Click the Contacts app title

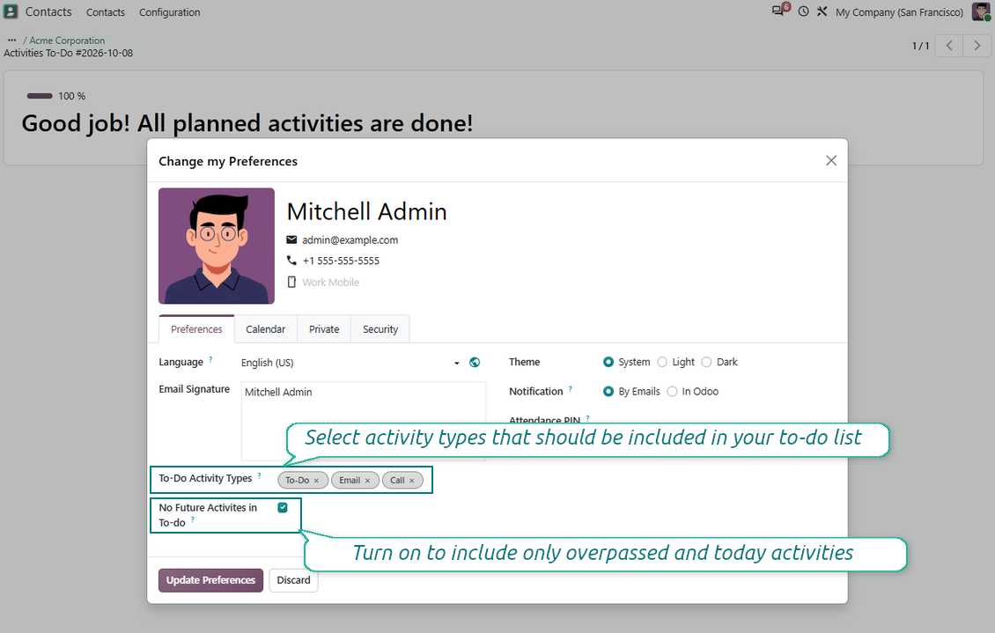coord(48,11)
